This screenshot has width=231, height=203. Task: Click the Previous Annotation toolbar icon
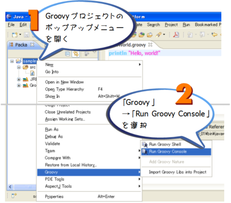[x=202, y=35]
